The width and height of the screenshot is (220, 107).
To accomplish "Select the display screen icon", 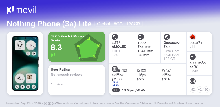I will [x=115, y=37].
